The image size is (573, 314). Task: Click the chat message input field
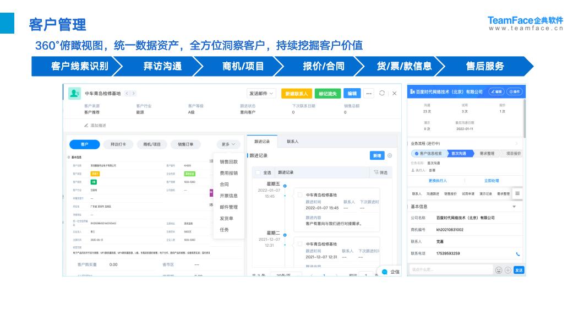[451, 270]
